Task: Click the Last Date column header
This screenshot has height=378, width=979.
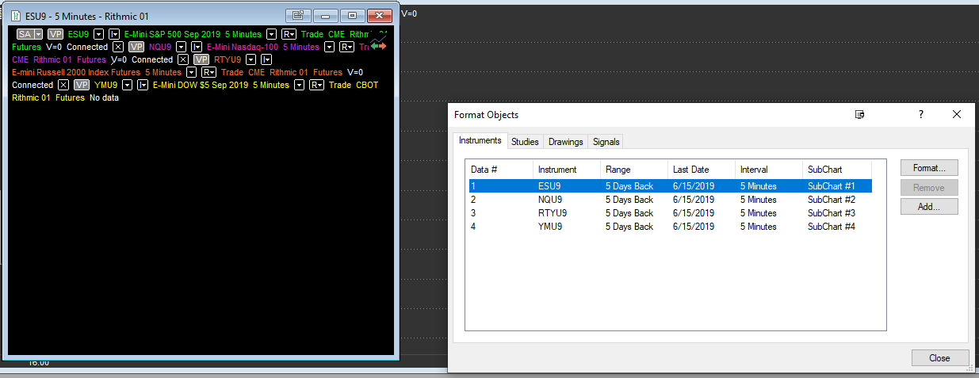Action: 702,170
